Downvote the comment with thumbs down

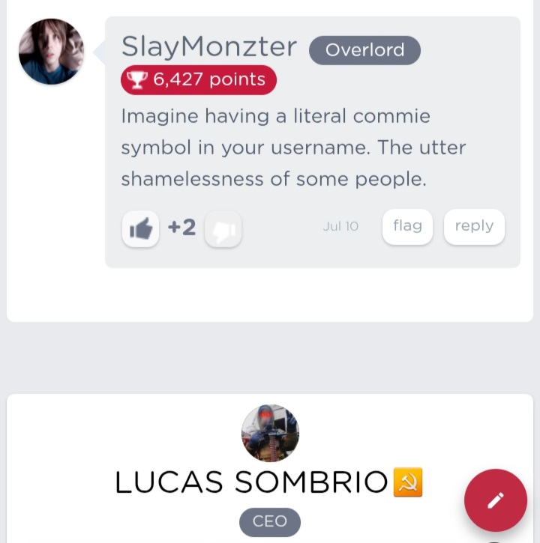pos(223,228)
